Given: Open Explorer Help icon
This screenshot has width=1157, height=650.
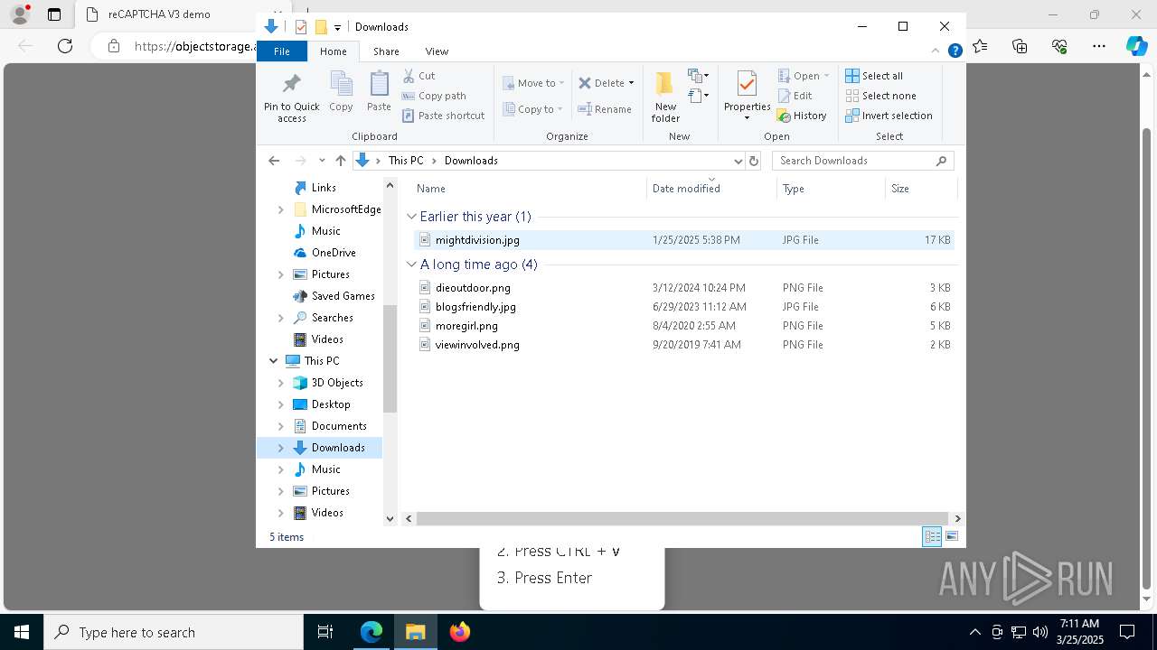Looking at the screenshot, I should 955,51.
